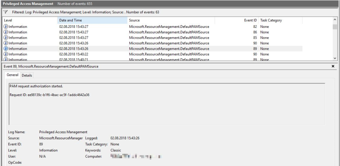Select the General tab
340x166 pixels.
point(13,75)
